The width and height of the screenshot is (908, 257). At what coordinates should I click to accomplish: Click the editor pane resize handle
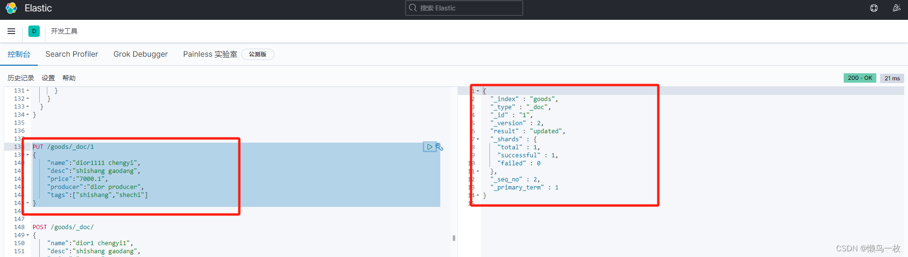(454, 238)
